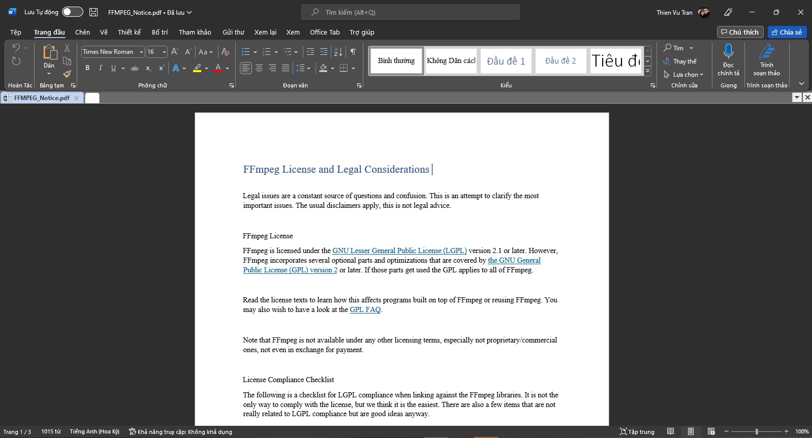Collapse the ribbon chevron
The height and width of the screenshot is (438, 812).
pyautogui.click(x=801, y=84)
